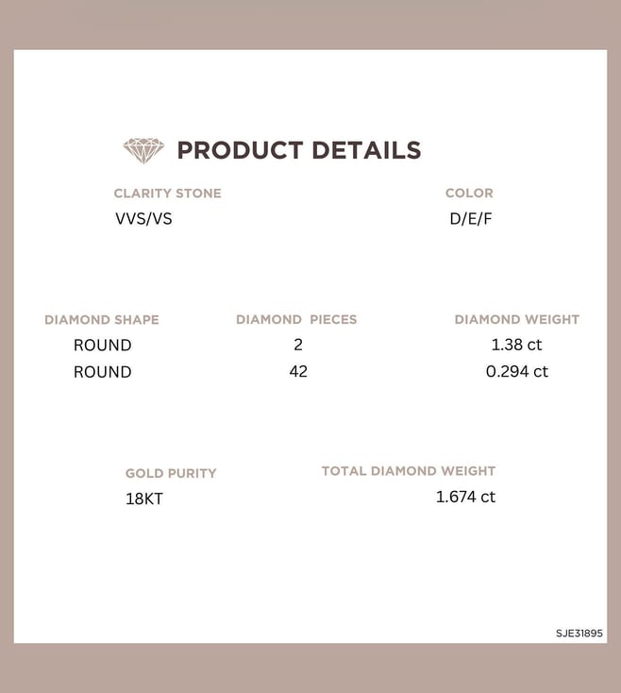Select the second ROUND shape entry
Screen dimensions: 621x693
coord(103,372)
